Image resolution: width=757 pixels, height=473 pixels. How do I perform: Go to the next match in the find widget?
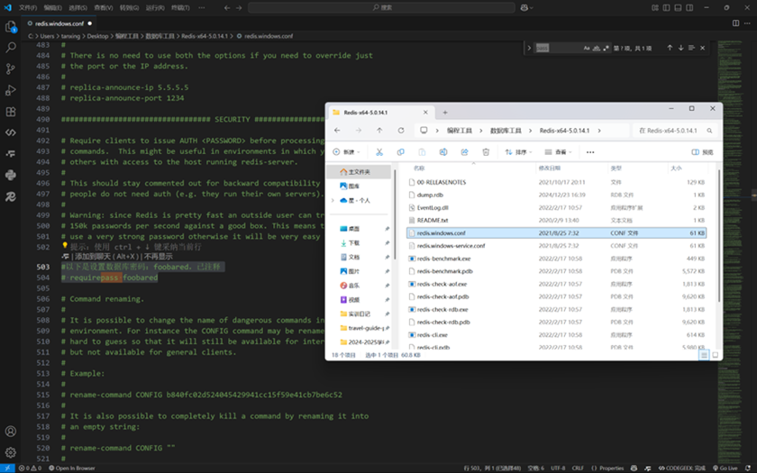[680, 48]
